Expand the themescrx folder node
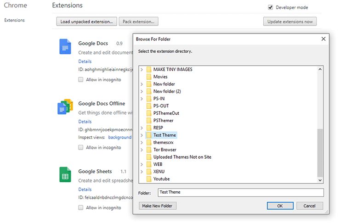The width and height of the screenshot is (357, 223). click(x=142, y=142)
